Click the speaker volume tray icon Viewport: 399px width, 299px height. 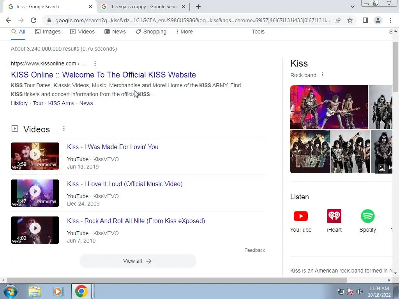359,292
